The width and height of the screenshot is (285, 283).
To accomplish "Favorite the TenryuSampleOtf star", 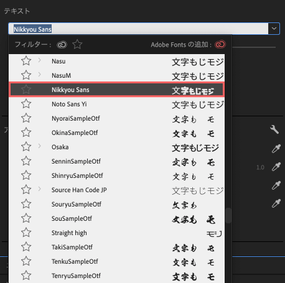I will click(x=26, y=276).
